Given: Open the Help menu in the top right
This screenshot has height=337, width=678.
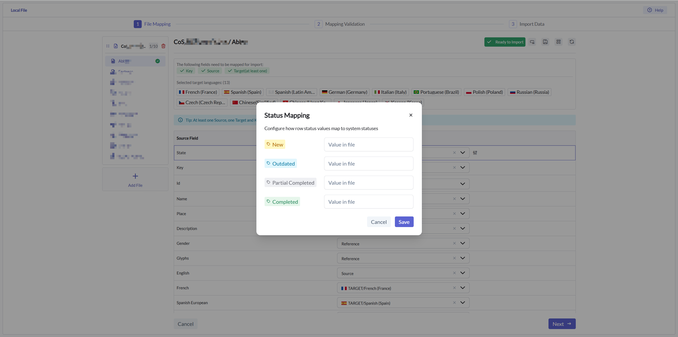Looking at the screenshot, I should (655, 10).
